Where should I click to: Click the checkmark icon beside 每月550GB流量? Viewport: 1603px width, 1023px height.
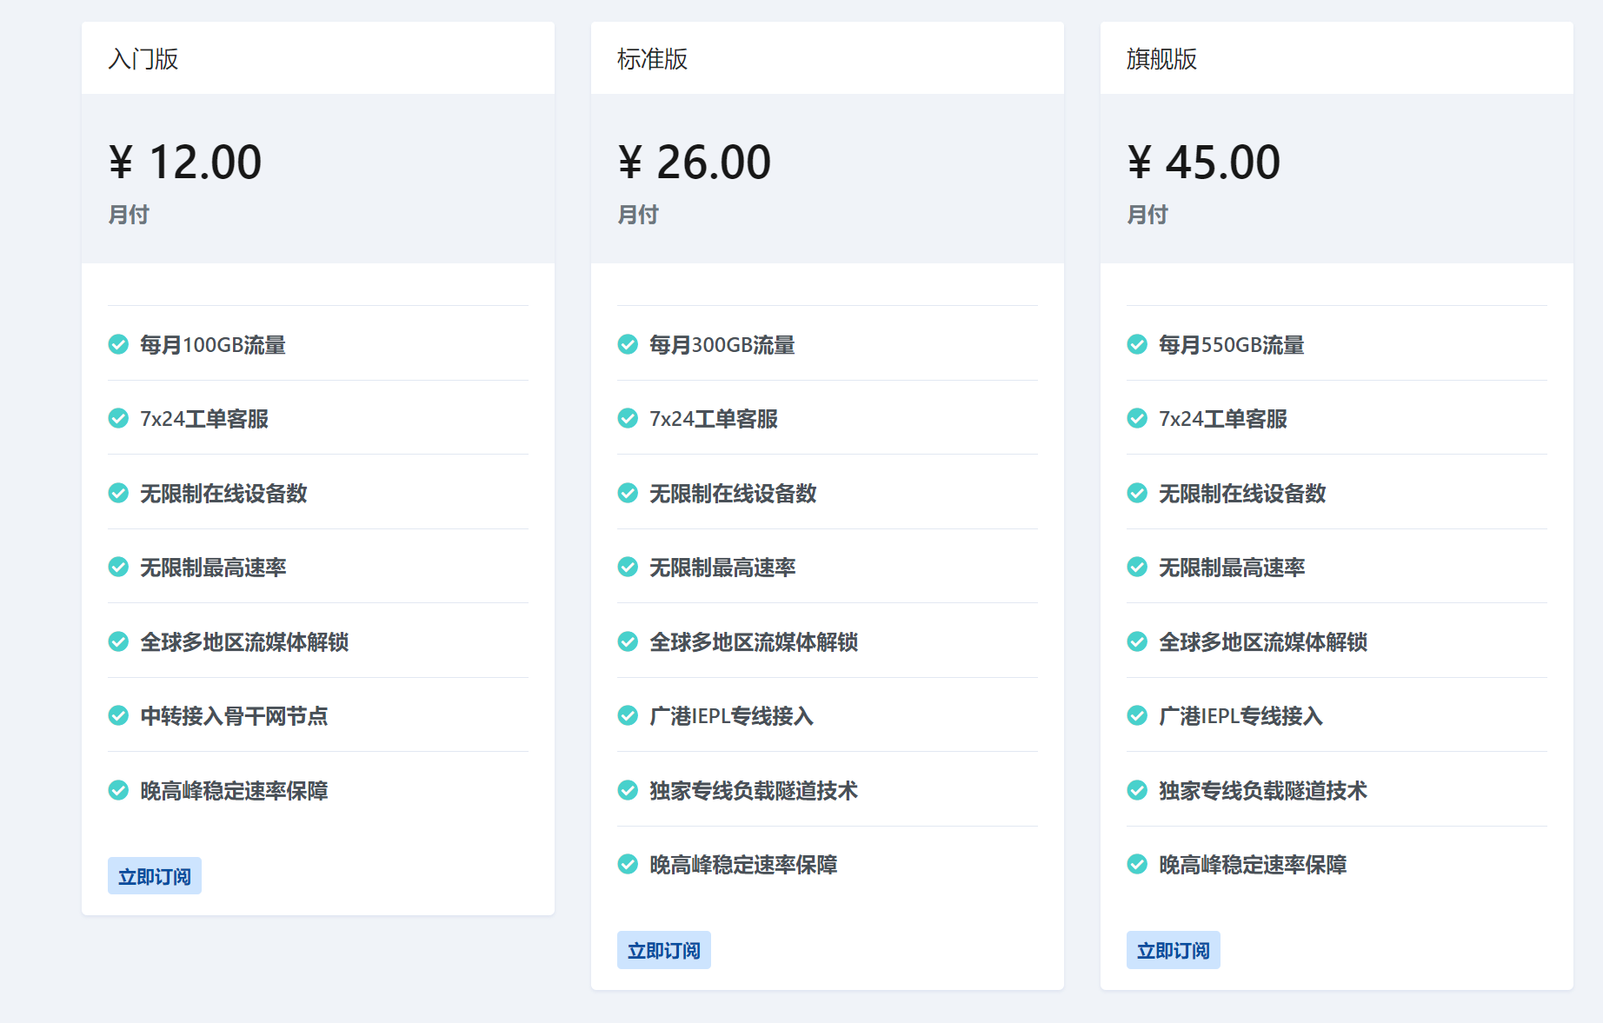pyautogui.click(x=1137, y=344)
